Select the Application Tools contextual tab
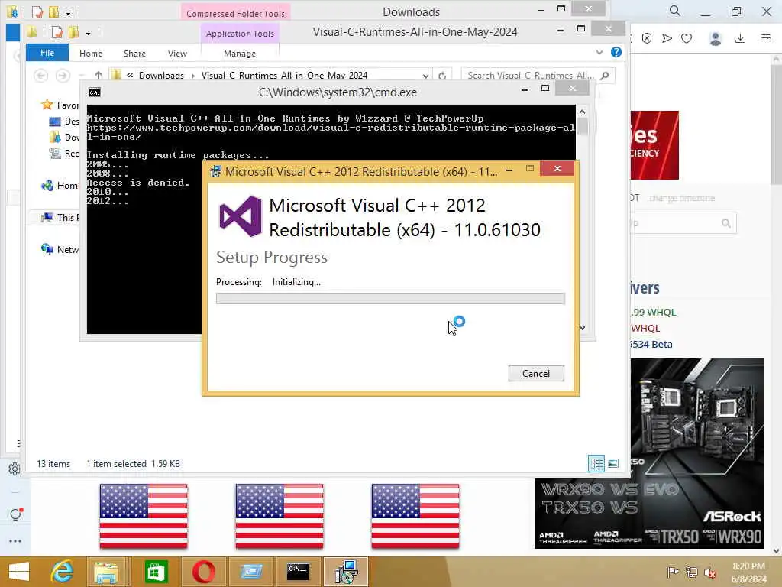Screen dimensions: 782x587 pos(240,34)
